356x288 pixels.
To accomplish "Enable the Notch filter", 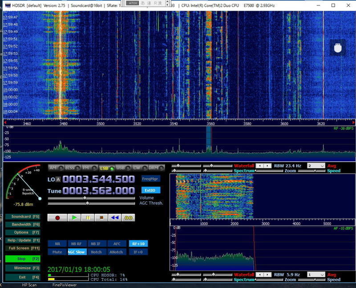I will [96, 252].
